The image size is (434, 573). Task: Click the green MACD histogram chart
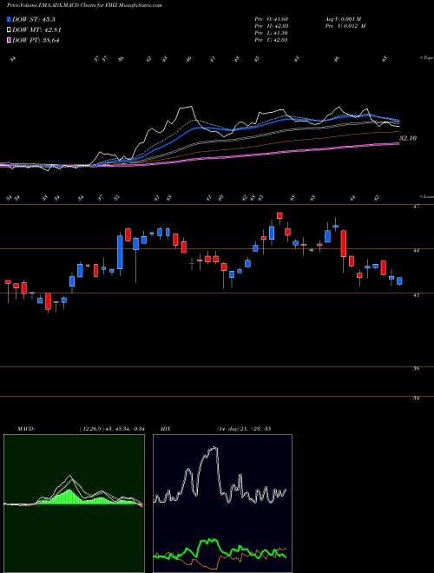pyautogui.click(x=74, y=504)
